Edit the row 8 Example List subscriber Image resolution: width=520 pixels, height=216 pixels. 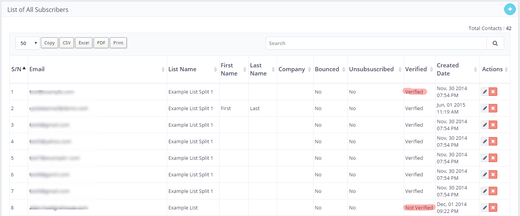485,208
